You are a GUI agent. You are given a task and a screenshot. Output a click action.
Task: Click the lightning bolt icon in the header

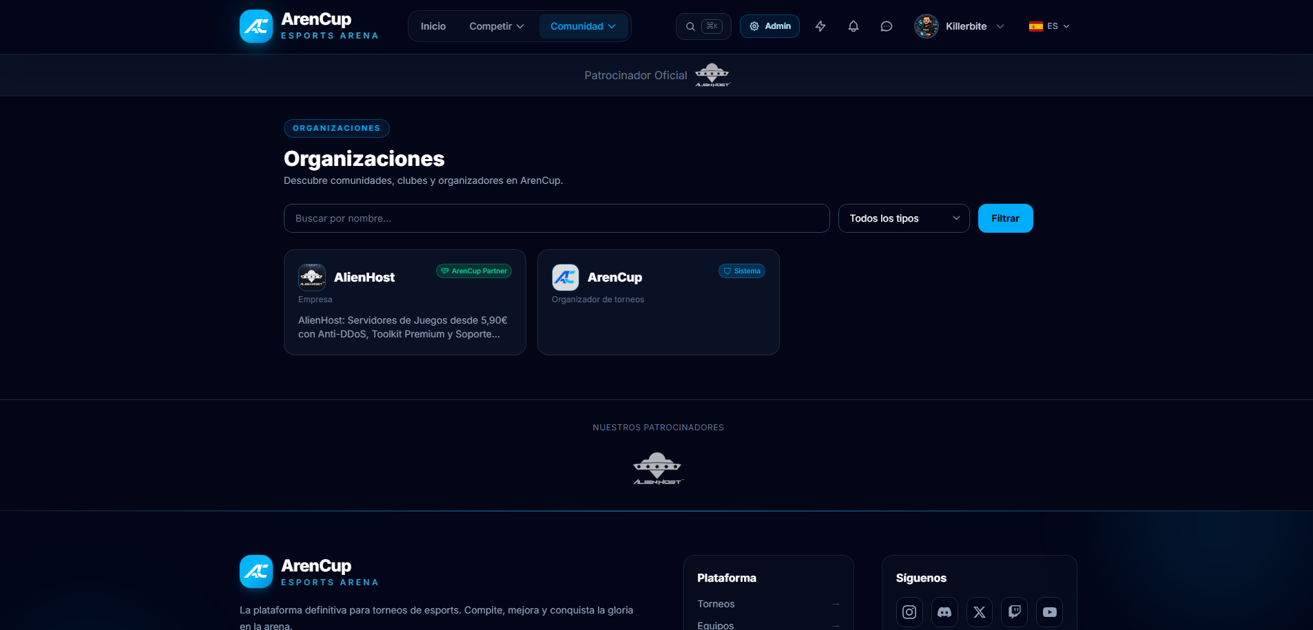click(x=820, y=26)
